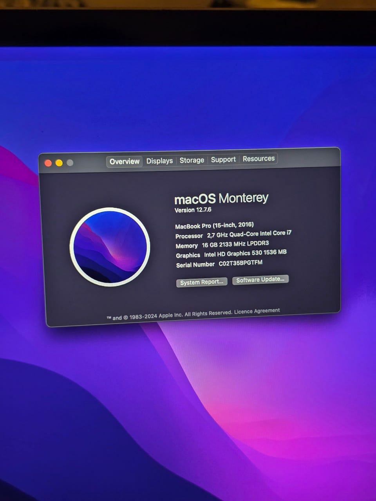Screen dimensions: 376x501
Task: Minimize the window with yellow button
Action: point(59,163)
